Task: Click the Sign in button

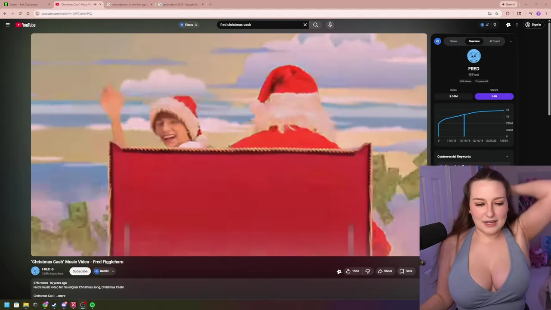Action: pos(533,25)
